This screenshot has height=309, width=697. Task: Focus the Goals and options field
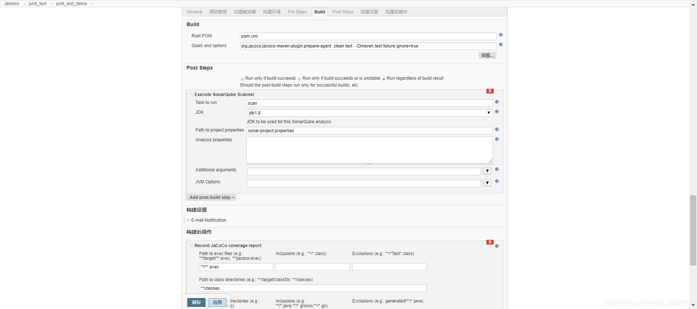point(368,46)
